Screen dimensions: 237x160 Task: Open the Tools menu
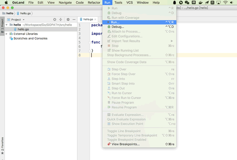118,3
